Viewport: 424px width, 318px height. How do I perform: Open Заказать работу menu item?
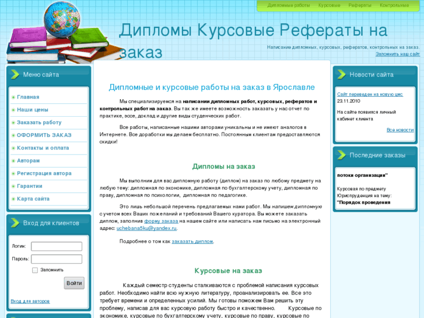pyautogui.click(x=39, y=123)
